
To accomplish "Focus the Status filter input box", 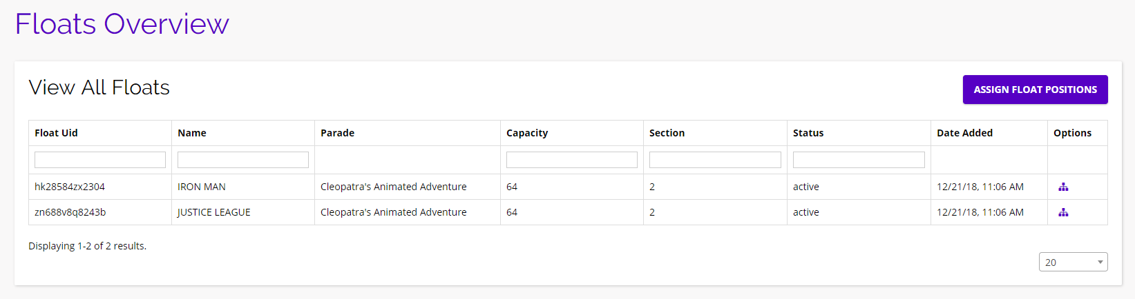I will click(x=859, y=160).
